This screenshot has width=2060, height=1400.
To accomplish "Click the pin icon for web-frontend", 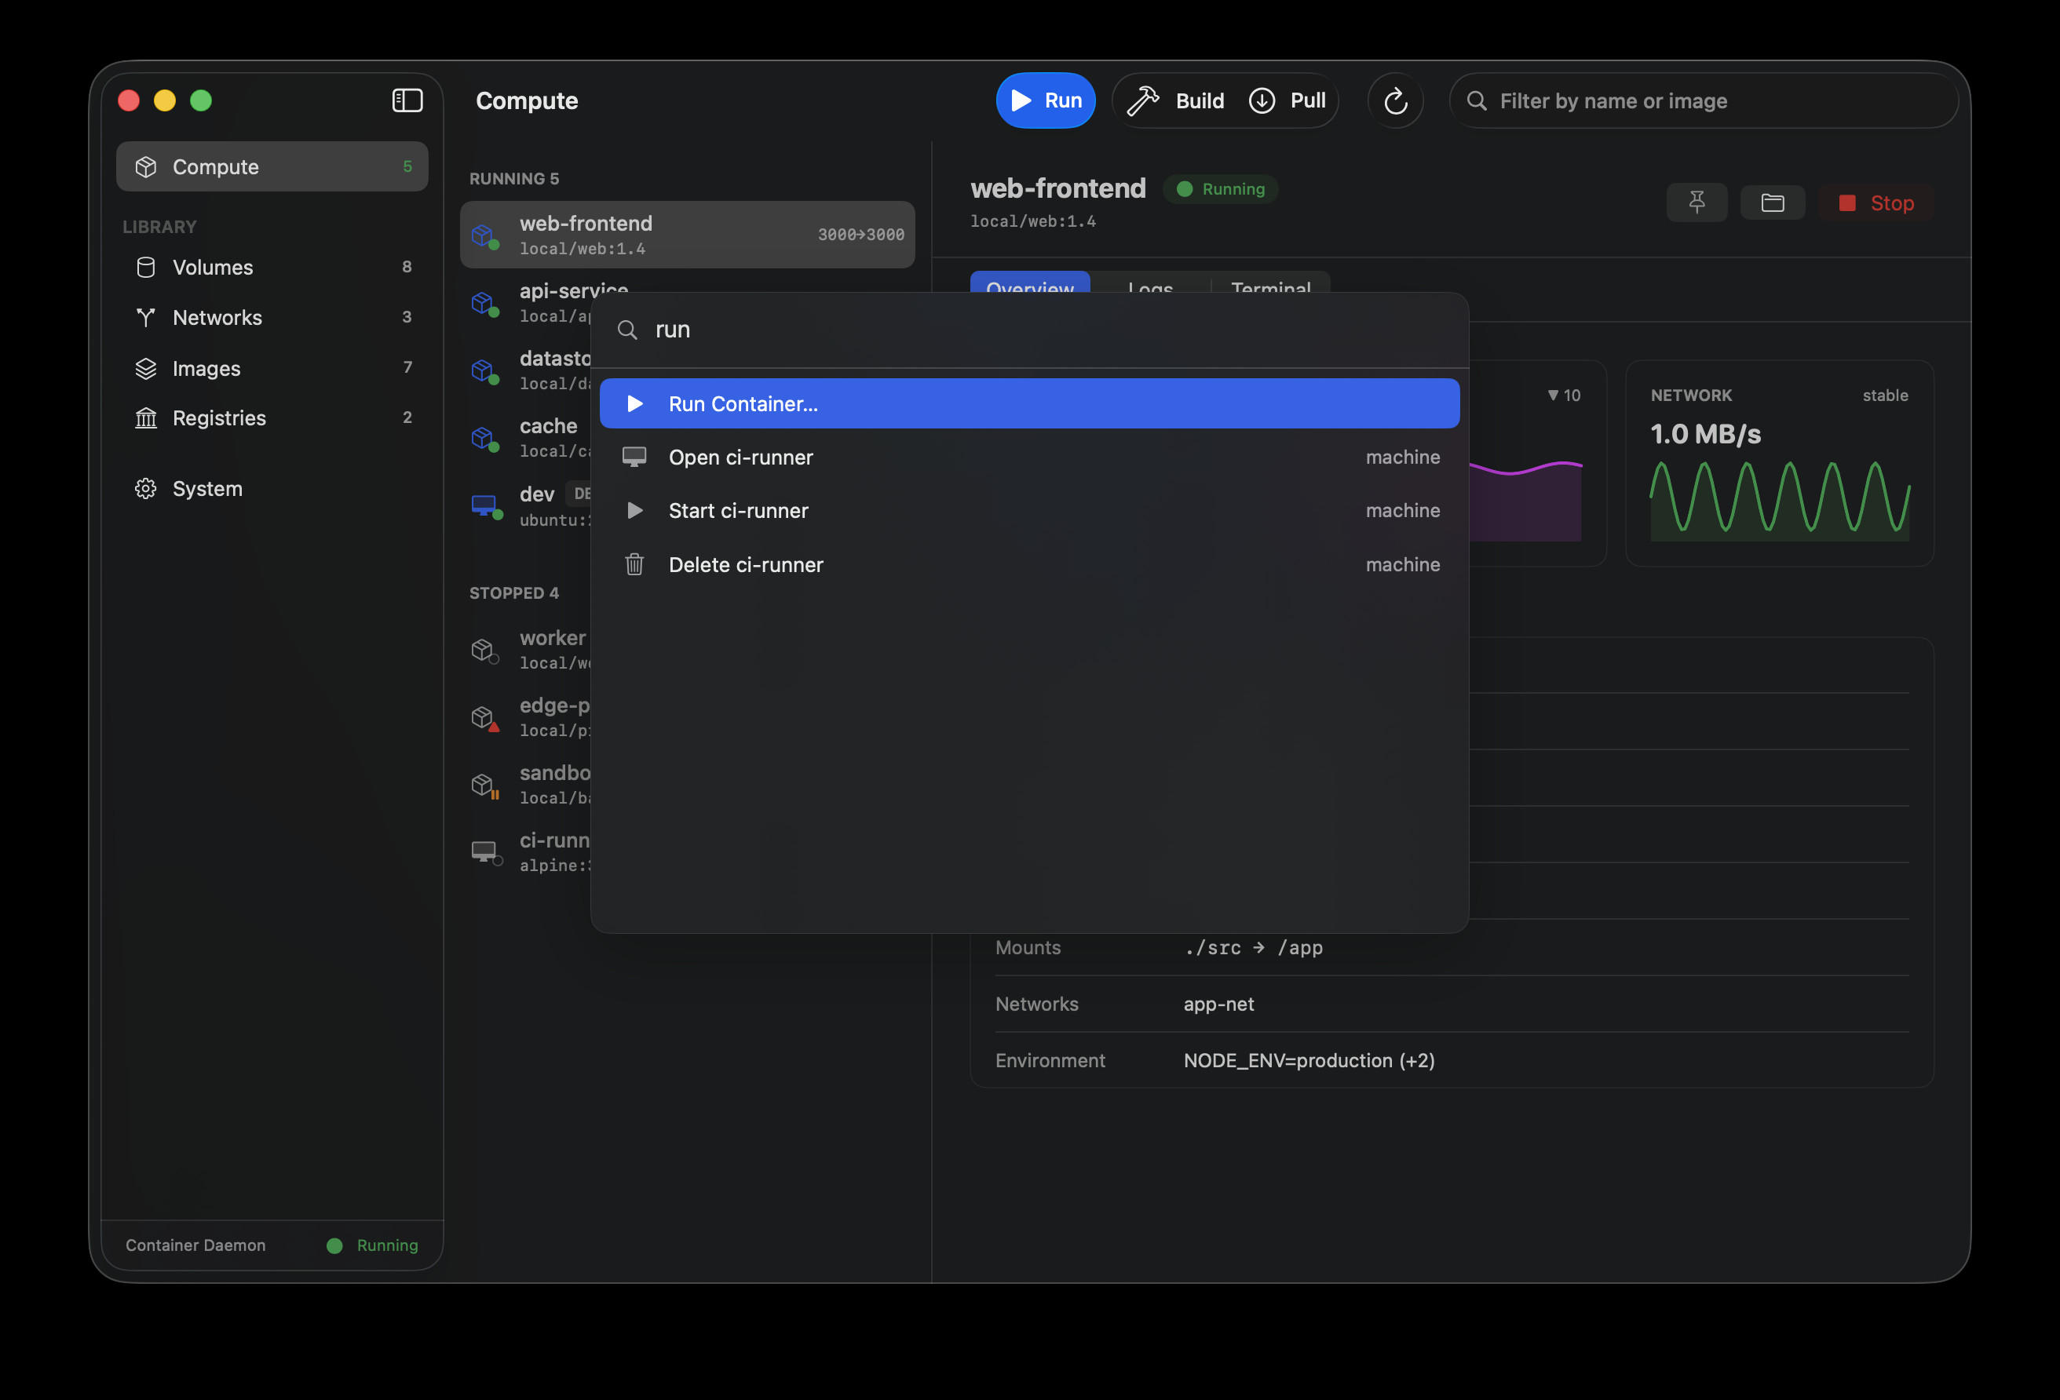I will click(x=1697, y=203).
